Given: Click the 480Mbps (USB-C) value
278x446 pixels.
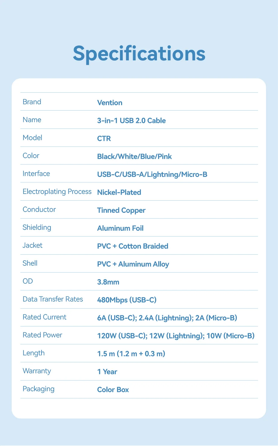Looking at the screenshot, I should (127, 300).
